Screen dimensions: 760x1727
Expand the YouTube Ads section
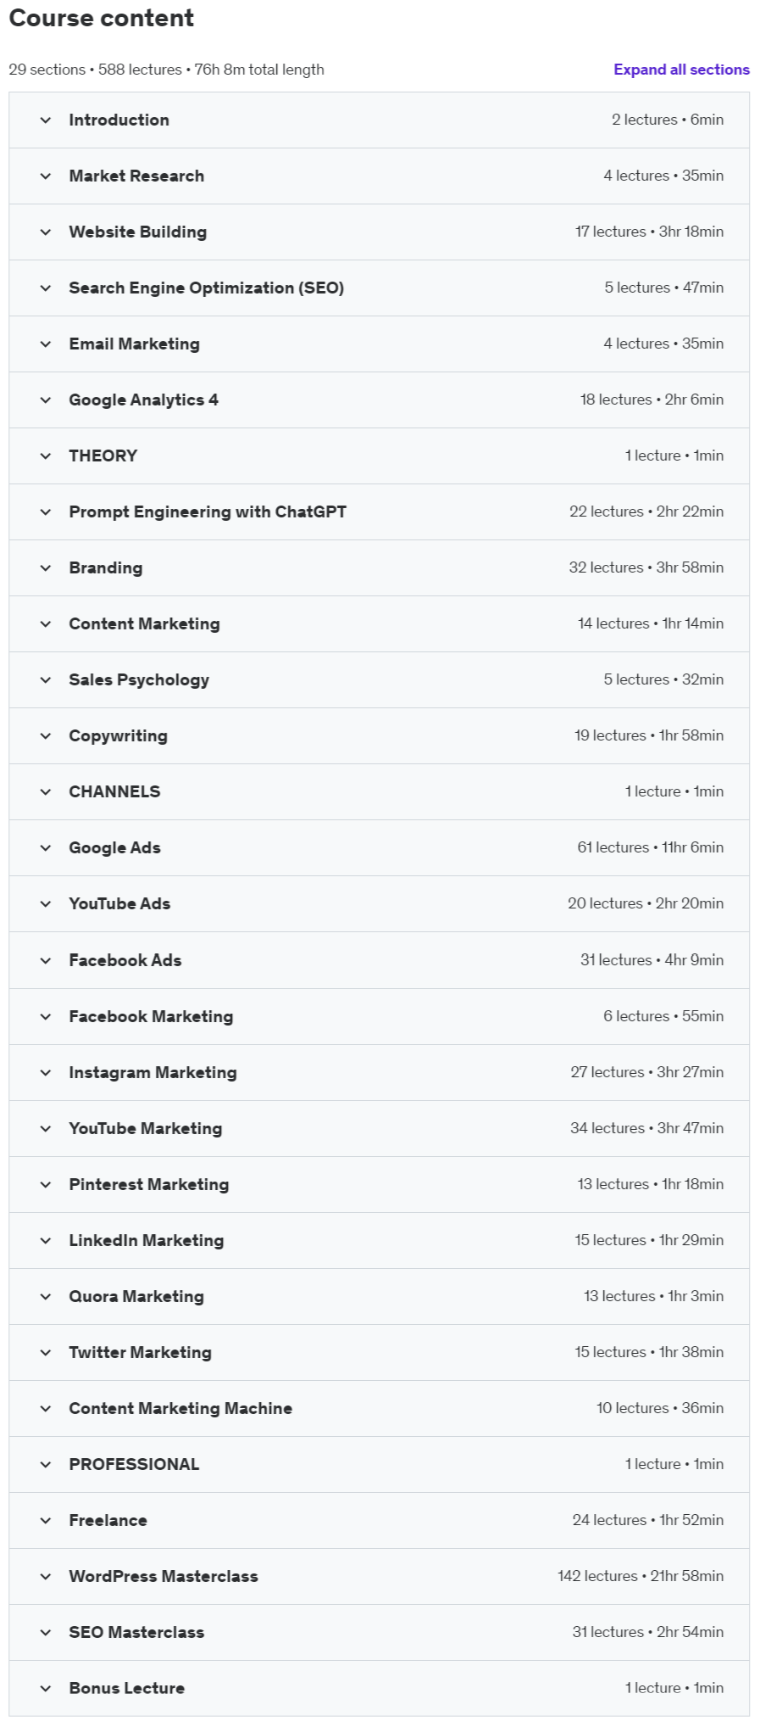tap(119, 904)
